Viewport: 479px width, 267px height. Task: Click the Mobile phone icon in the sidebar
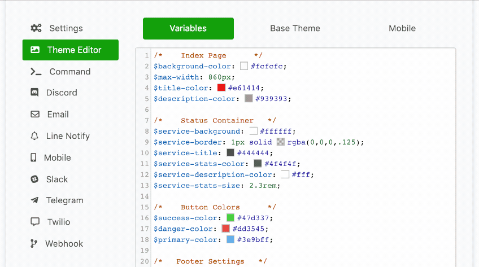(33, 157)
